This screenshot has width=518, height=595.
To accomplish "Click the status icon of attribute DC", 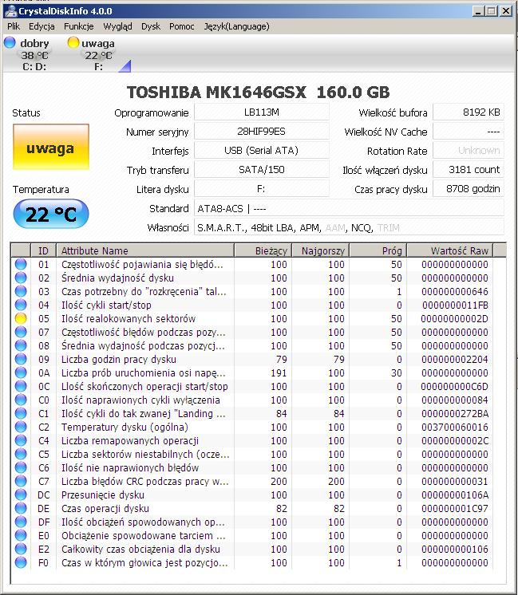I will pyautogui.click(x=21, y=495).
